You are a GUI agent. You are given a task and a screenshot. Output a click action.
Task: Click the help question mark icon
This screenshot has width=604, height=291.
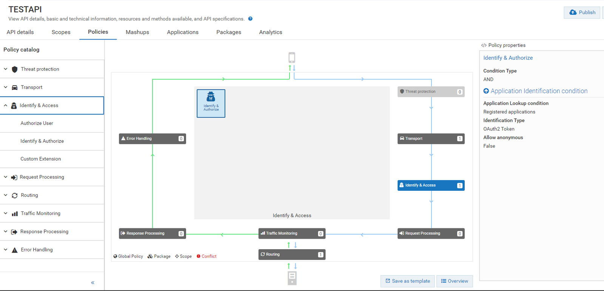250,19
